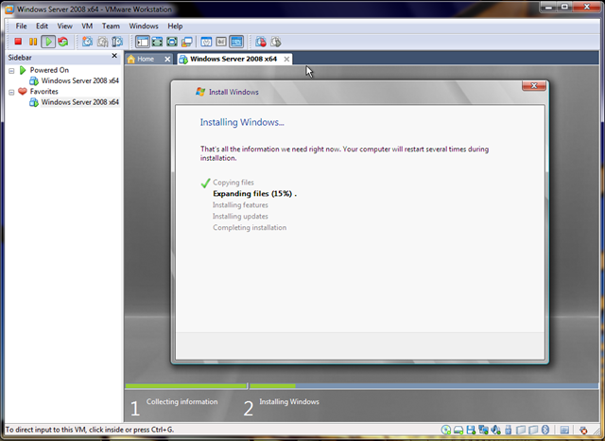Open the File menu

coord(21,26)
